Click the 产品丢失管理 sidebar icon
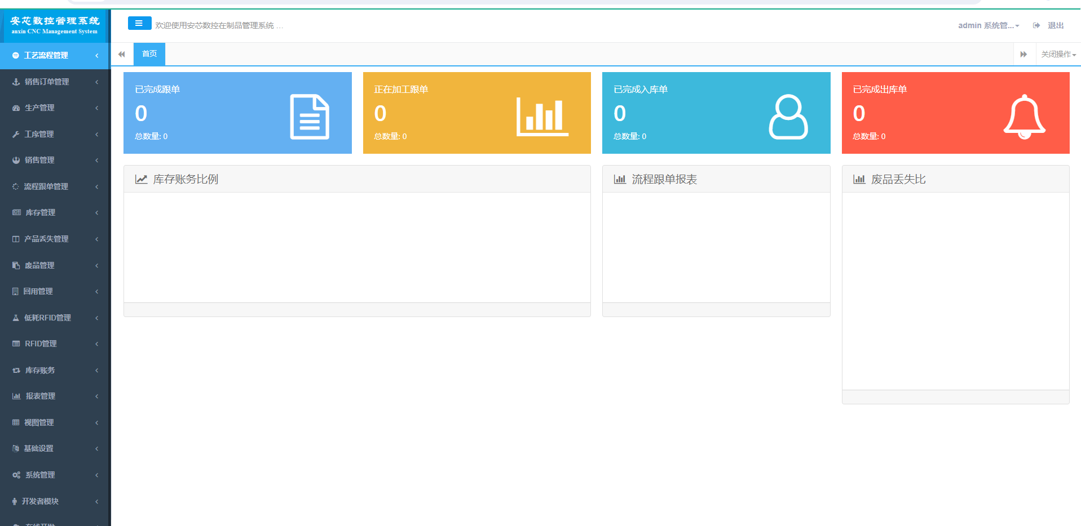This screenshot has height=526, width=1081. point(16,239)
